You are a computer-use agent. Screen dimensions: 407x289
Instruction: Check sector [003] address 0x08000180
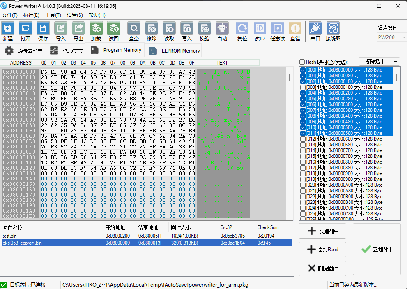[303, 87]
